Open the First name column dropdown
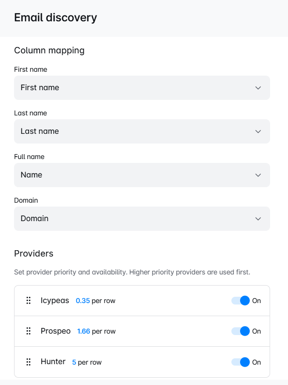This screenshot has width=288, height=385. [x=142, y=88]
